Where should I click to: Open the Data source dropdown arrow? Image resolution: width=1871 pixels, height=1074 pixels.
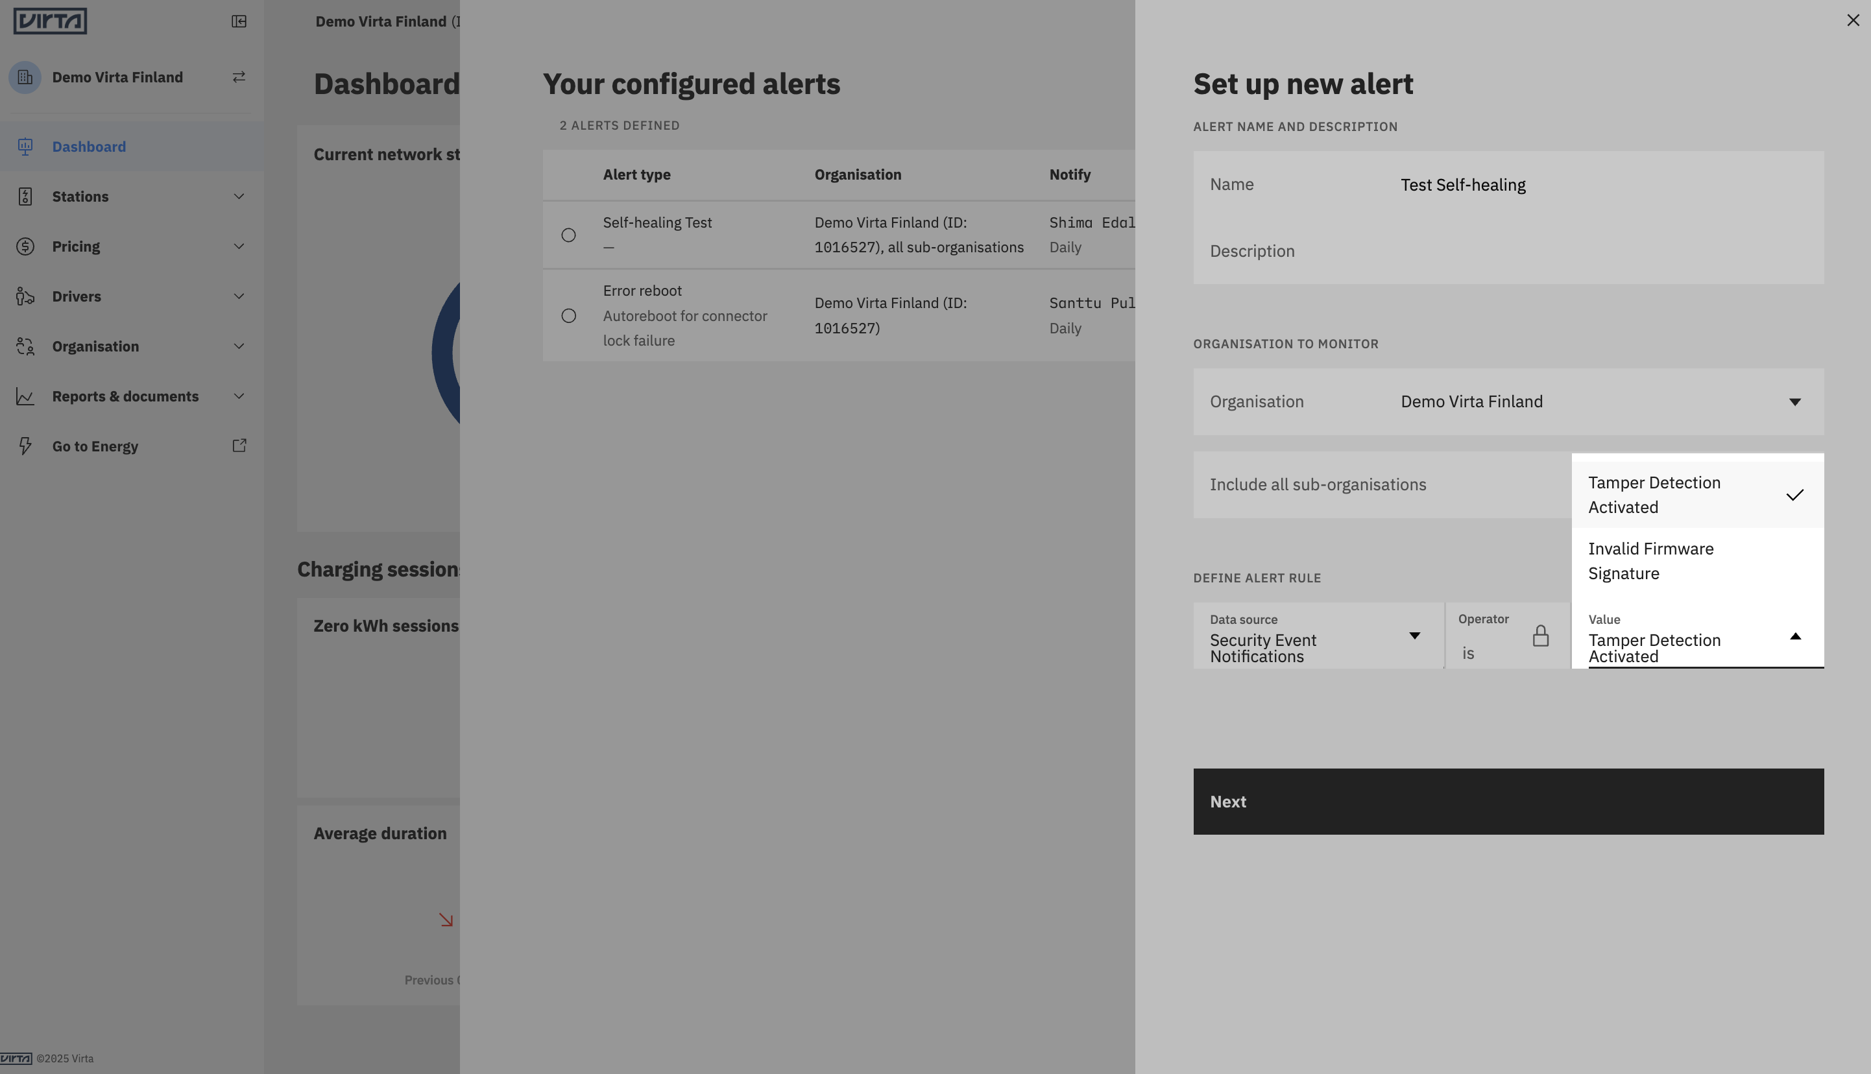tap(1414, 636)
